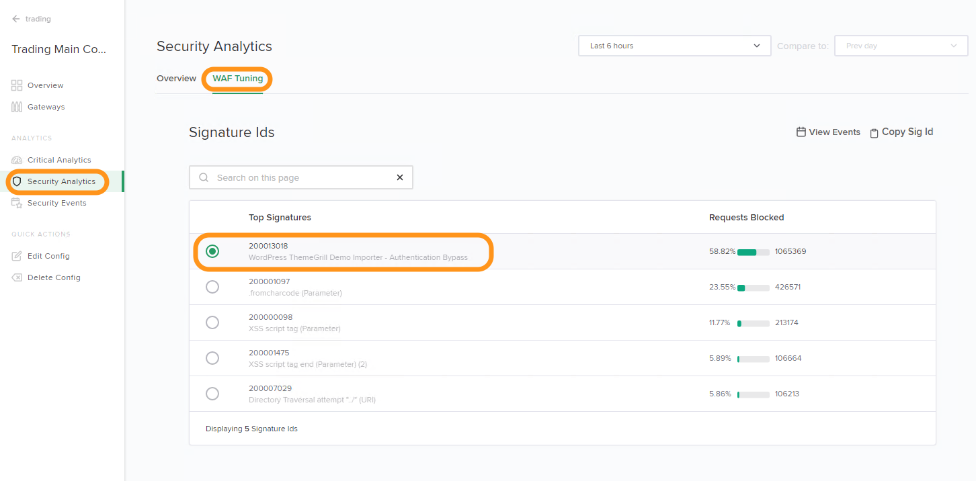Viewport: 976px width, 481px height.
Task: Click the magnifier icon in search box
Action: pos(204,178)
